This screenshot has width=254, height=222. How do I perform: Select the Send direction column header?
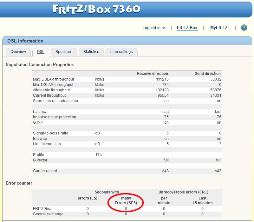pyautogui.click(x=208, y=74)
